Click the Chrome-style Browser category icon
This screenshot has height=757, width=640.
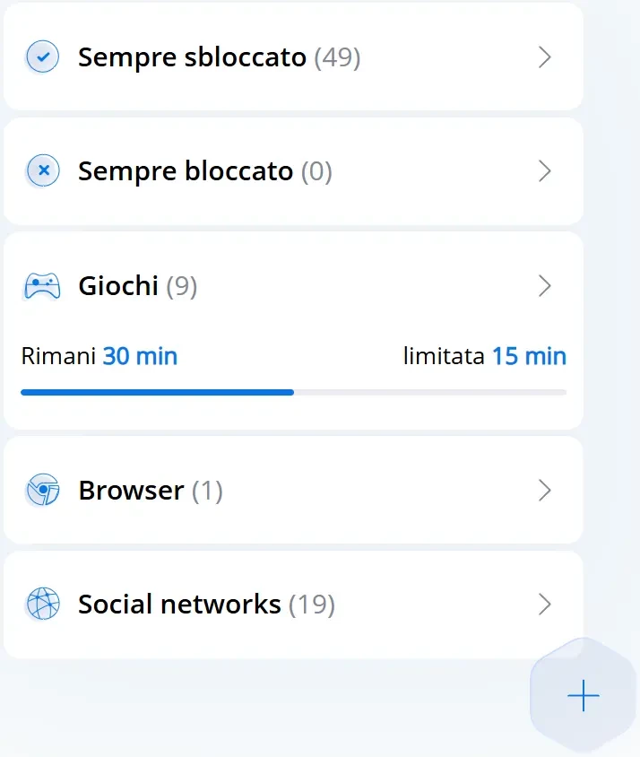pyautogui.click(x=42, y=491)
